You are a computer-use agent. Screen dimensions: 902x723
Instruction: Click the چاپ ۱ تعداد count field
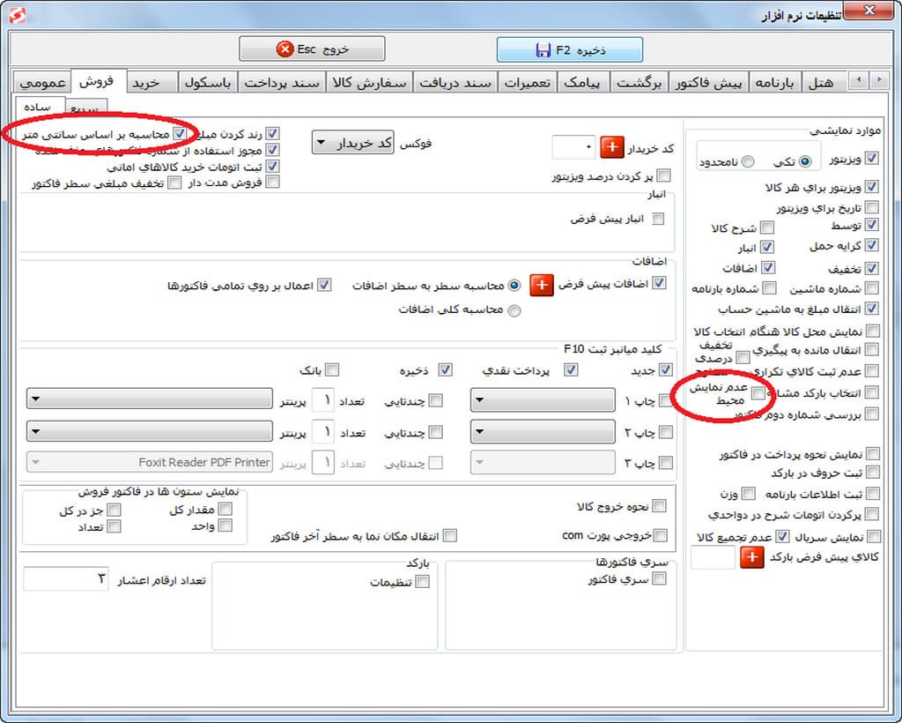[323, 399]
